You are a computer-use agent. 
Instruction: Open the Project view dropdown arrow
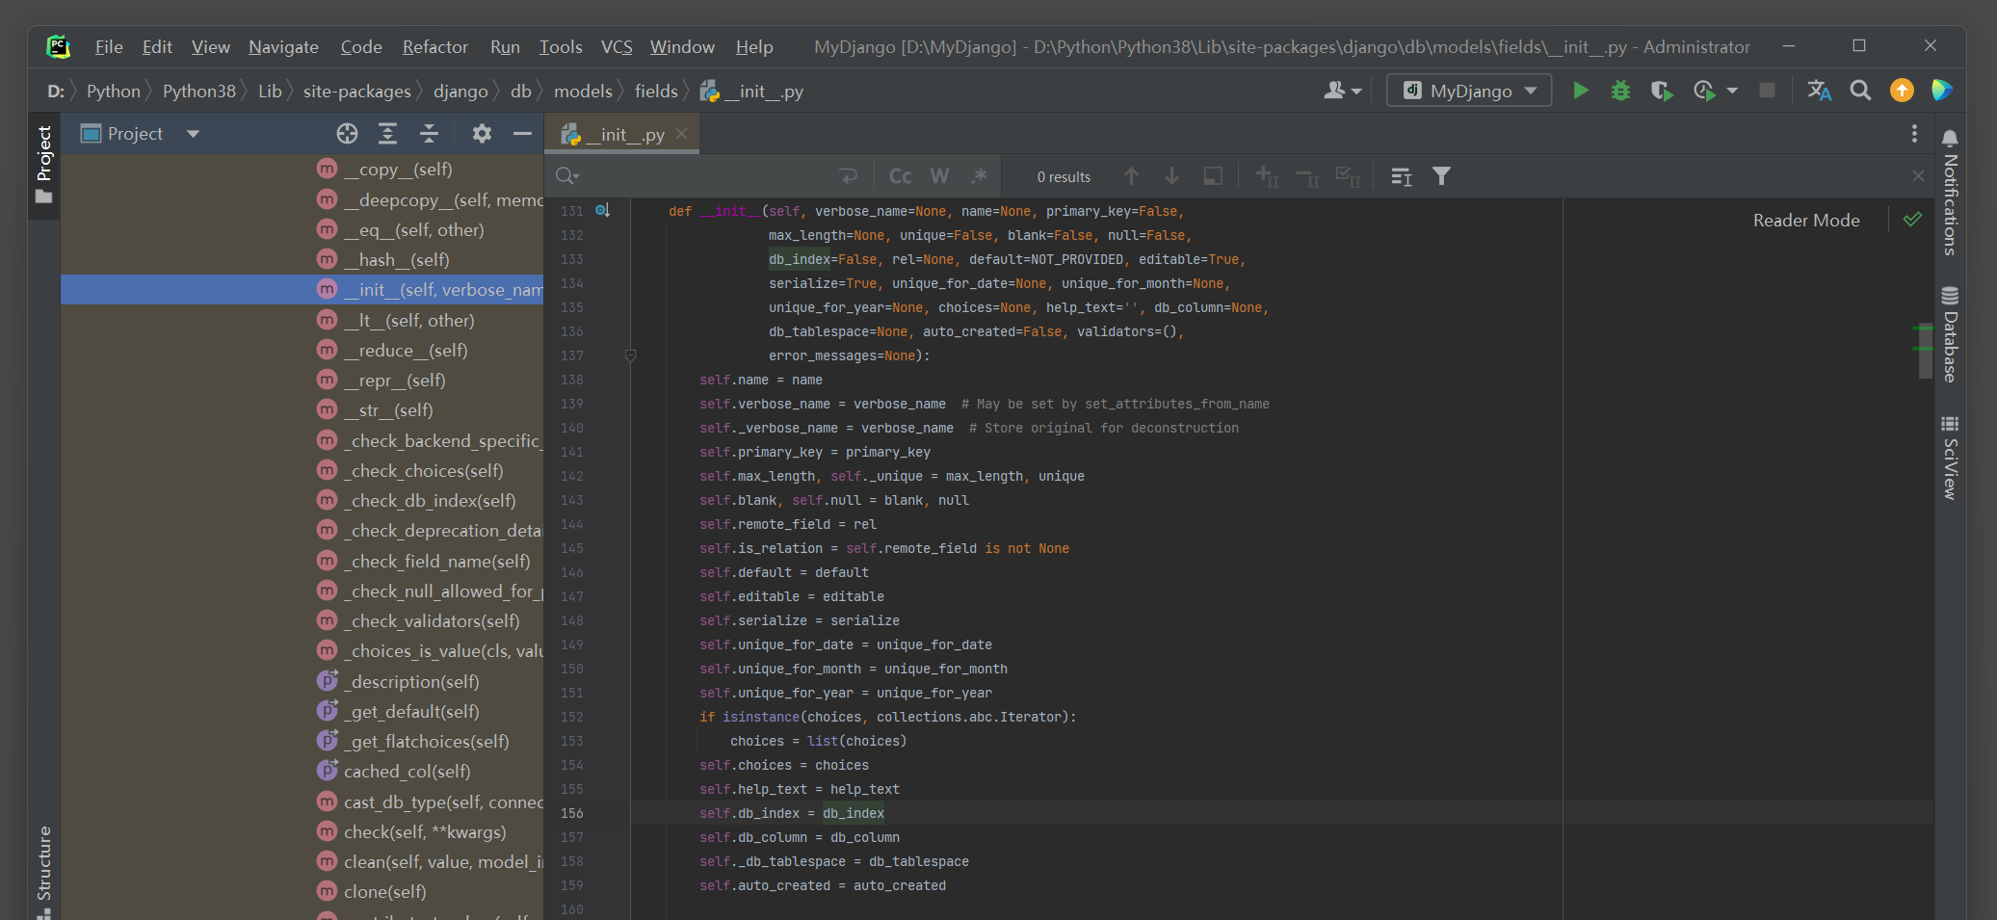(x=193, y=134)
